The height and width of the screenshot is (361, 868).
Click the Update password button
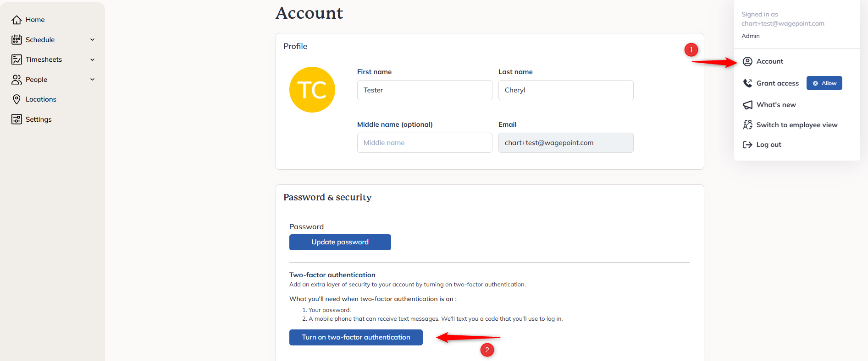[340, 242]
